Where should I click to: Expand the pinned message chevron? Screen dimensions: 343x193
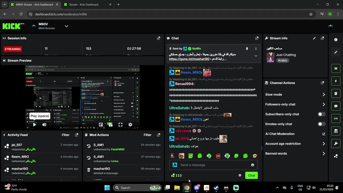click(x=256, y=56)
